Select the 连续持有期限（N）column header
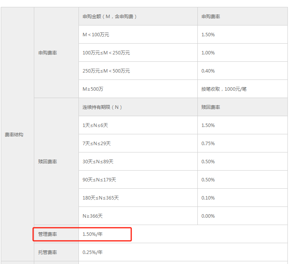The image size is (294, 264). tap(102, 107)
